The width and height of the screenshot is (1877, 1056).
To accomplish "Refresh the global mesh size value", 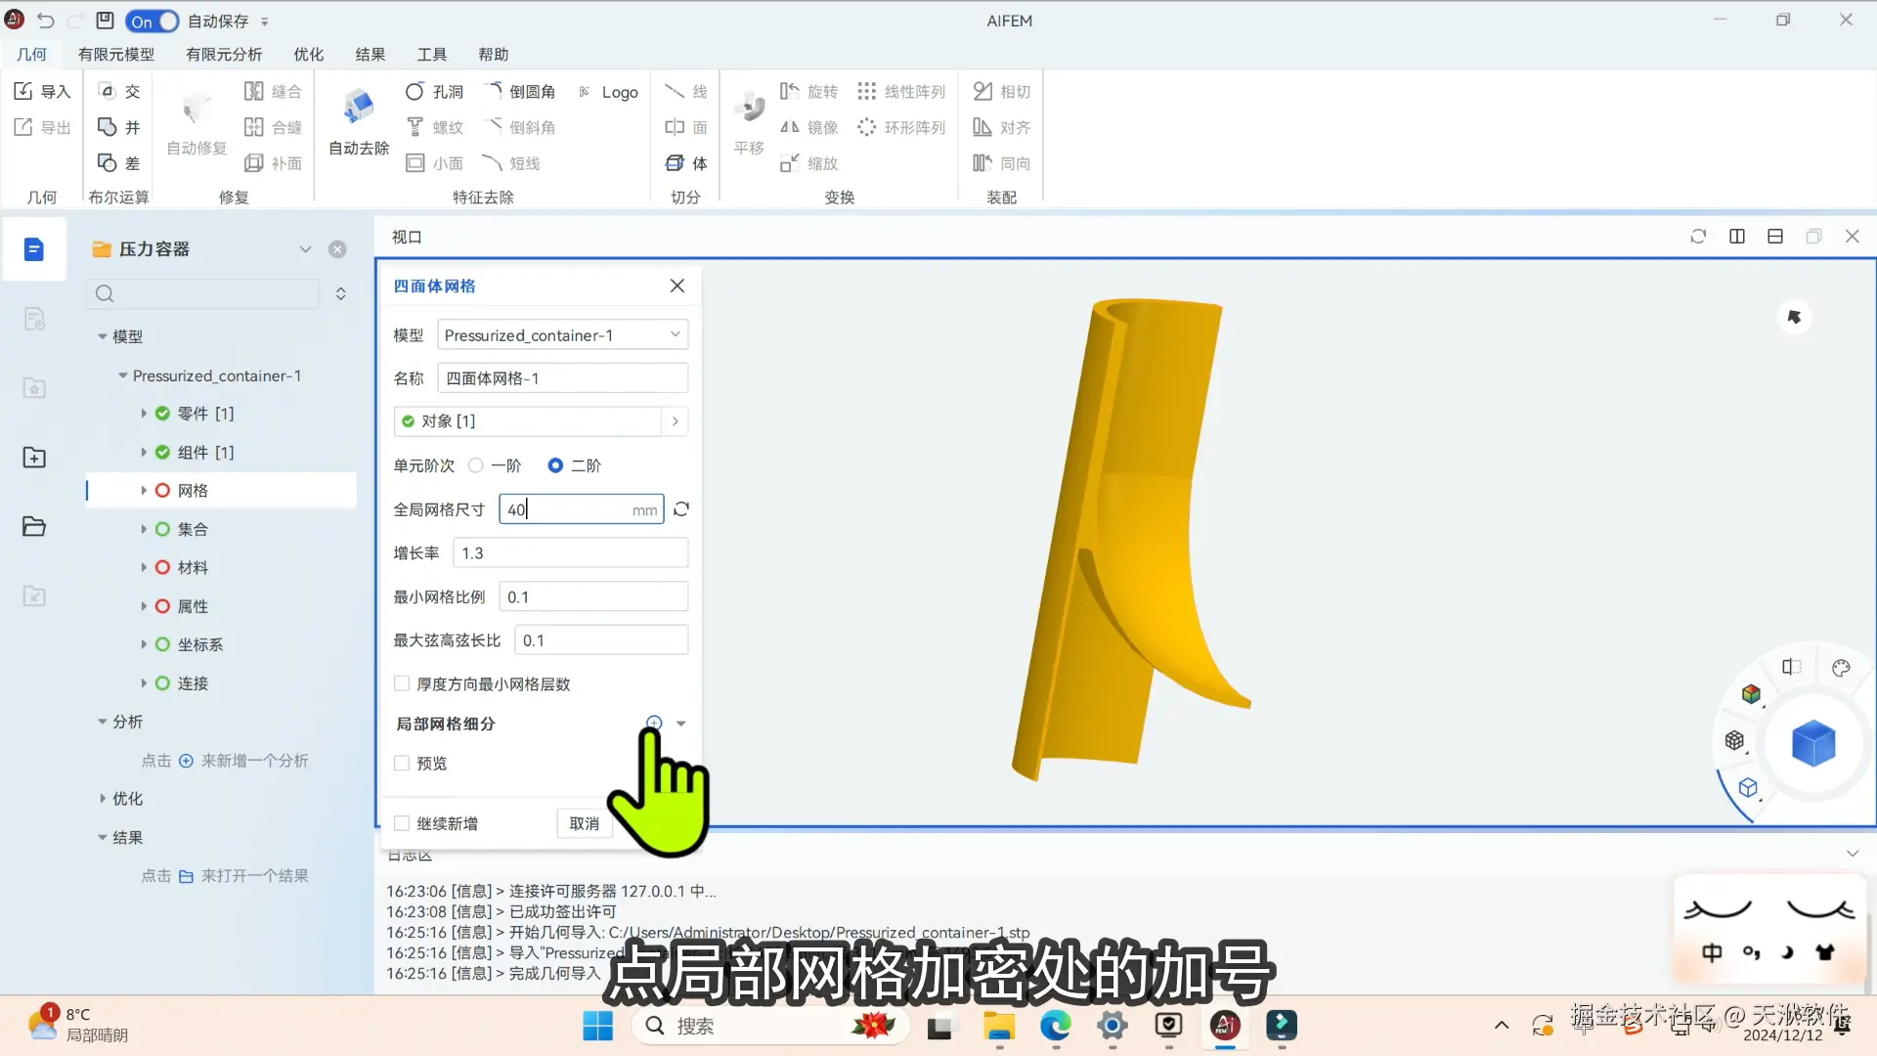I will coord(681,509).
